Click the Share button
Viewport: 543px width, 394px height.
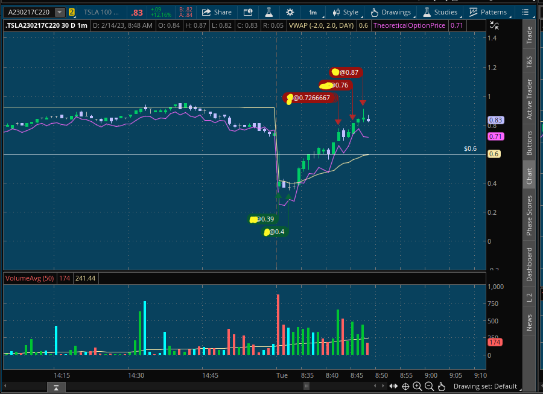217,11
